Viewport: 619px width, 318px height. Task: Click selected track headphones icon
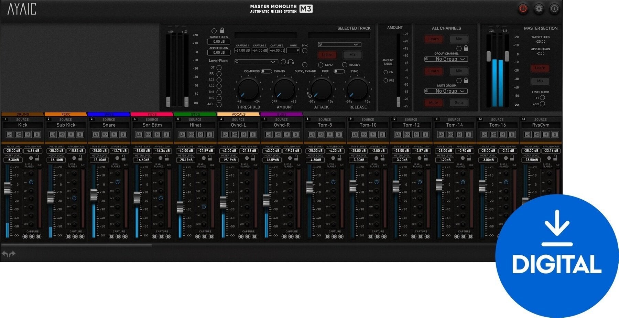click(x=291, y=62)
